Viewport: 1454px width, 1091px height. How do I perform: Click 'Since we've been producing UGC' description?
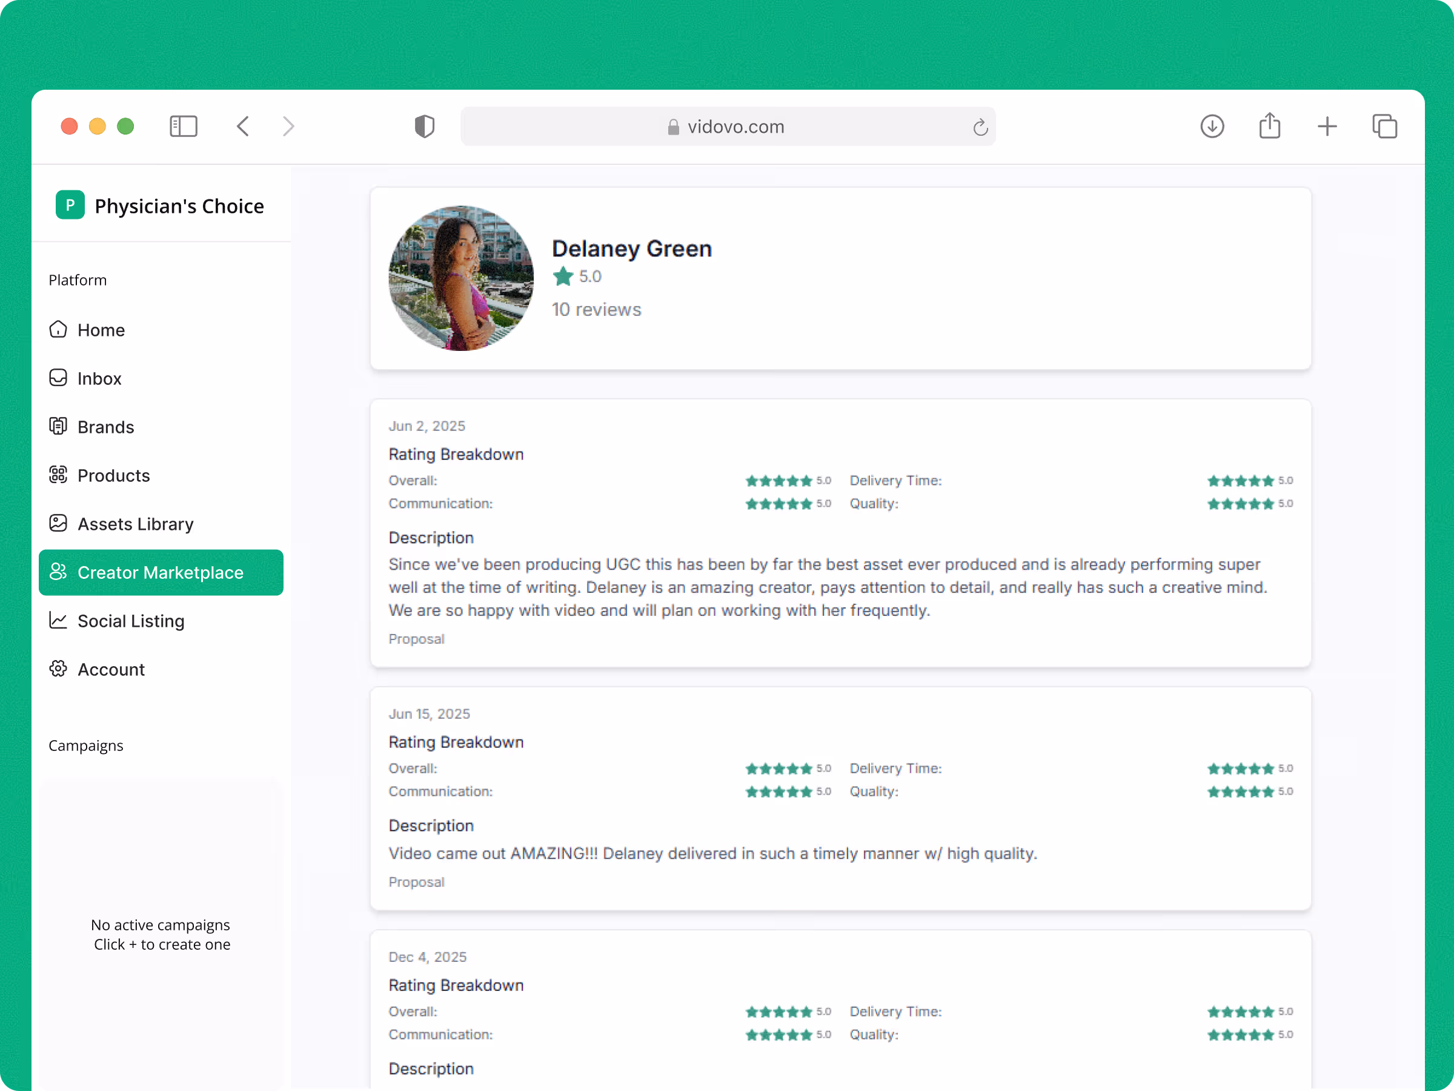pyautogui.click(x=828, y=587)
